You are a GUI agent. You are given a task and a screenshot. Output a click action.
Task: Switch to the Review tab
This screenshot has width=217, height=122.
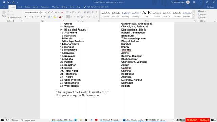tap(64, 7)
